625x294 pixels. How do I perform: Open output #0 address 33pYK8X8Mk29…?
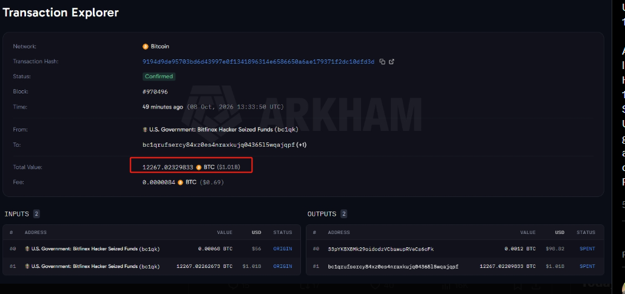[380, 249]
